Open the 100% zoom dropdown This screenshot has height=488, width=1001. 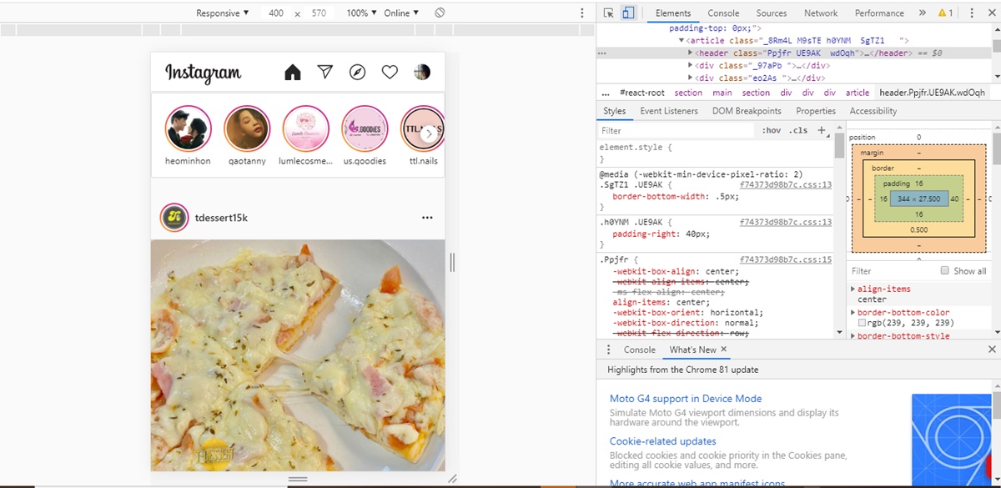pos(361,13)
